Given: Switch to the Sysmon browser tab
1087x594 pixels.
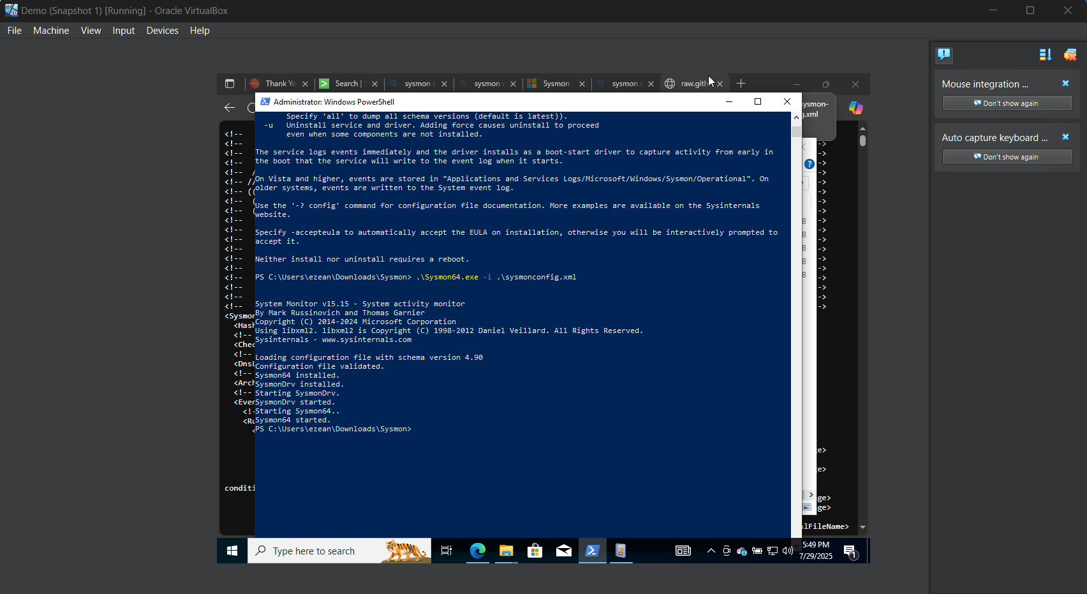Looking at the screenshot, I should pos(555,84).
